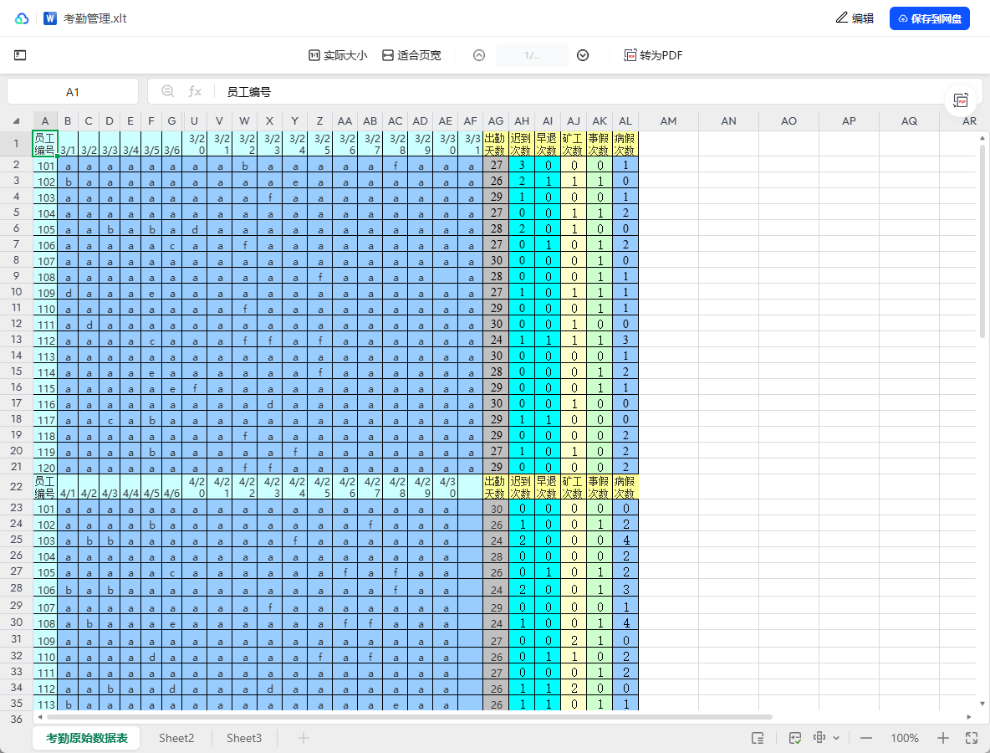Toggle the sidebar panel on the left
The image size is (990, 753).
tap(18, 55)
